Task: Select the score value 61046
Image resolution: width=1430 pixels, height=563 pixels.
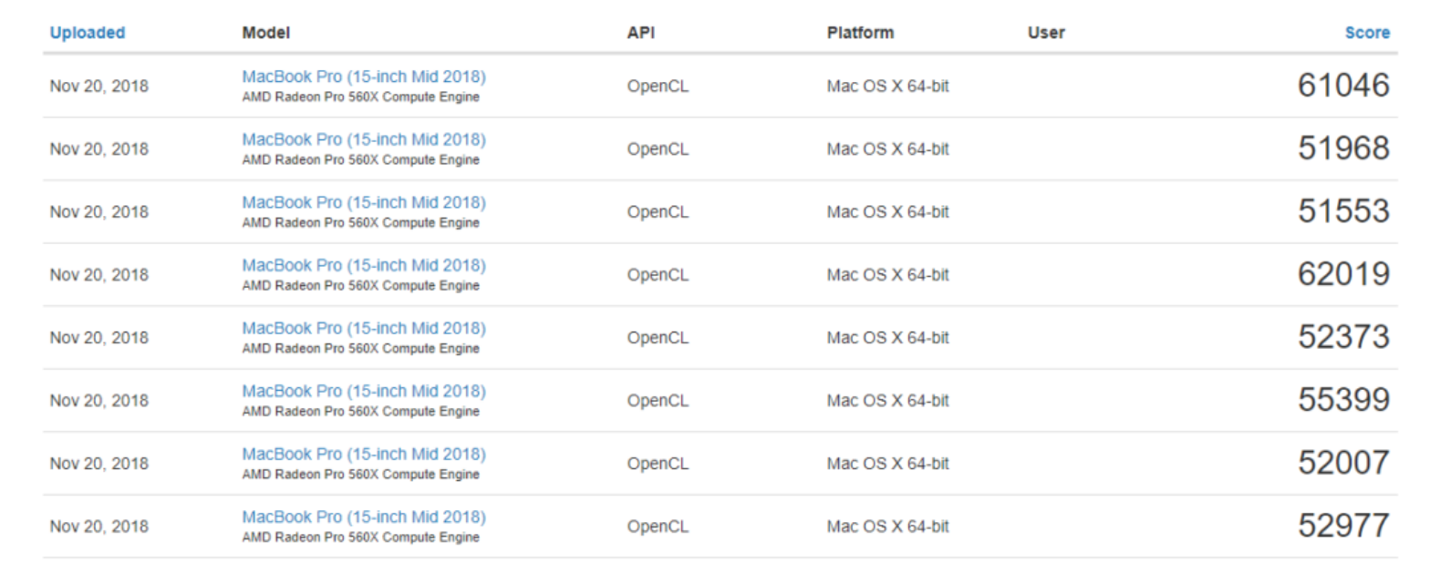Action: pyautogui.click(x=1343, y=86)
